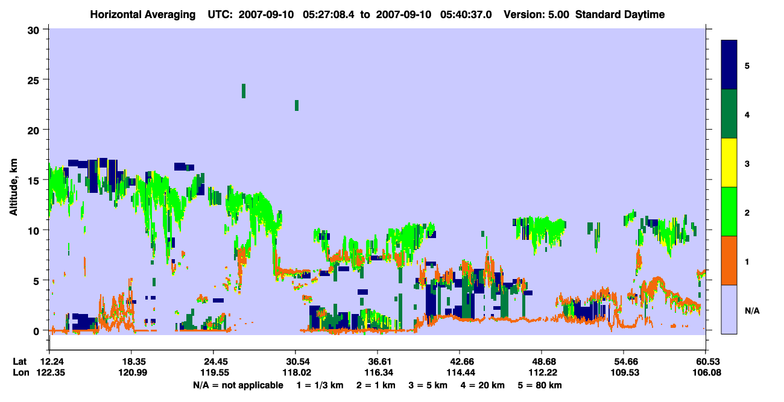Click the 'Lon' row label
784x402 pixels.
click(x=20, y=373)
